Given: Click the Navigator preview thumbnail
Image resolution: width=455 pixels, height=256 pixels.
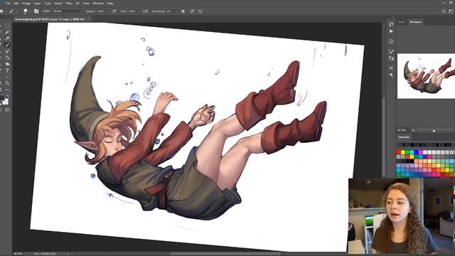Looking at the screenshot, I should click(426, 76).
